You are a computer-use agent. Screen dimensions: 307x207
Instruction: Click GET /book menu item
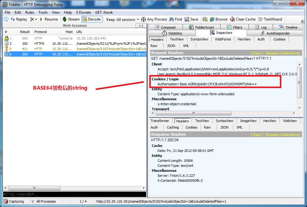(x=104, y=12)
